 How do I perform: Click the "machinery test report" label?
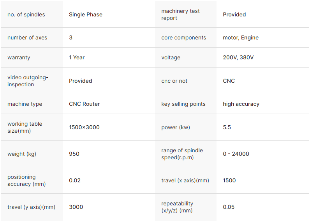point(180,15)
